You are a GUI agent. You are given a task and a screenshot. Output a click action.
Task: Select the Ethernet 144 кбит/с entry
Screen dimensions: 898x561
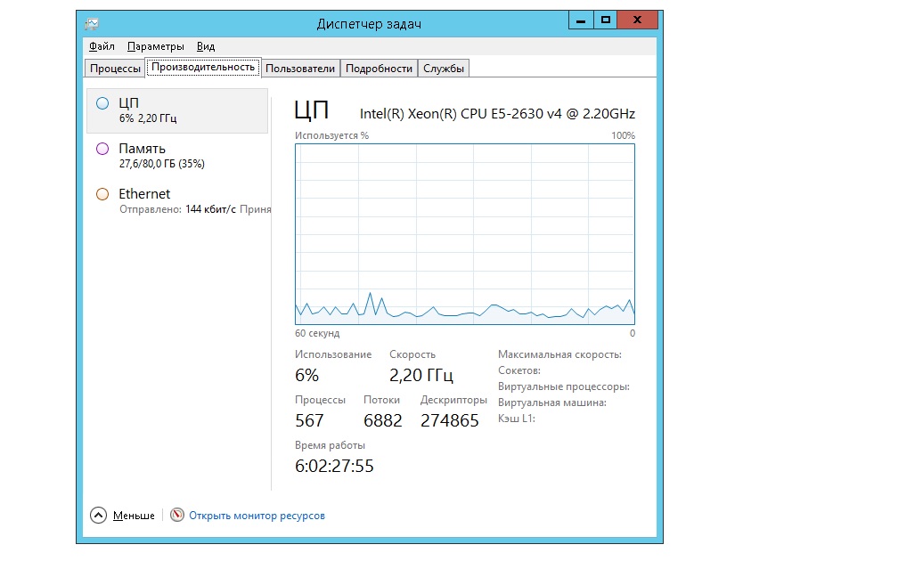(x=177, y=201)
